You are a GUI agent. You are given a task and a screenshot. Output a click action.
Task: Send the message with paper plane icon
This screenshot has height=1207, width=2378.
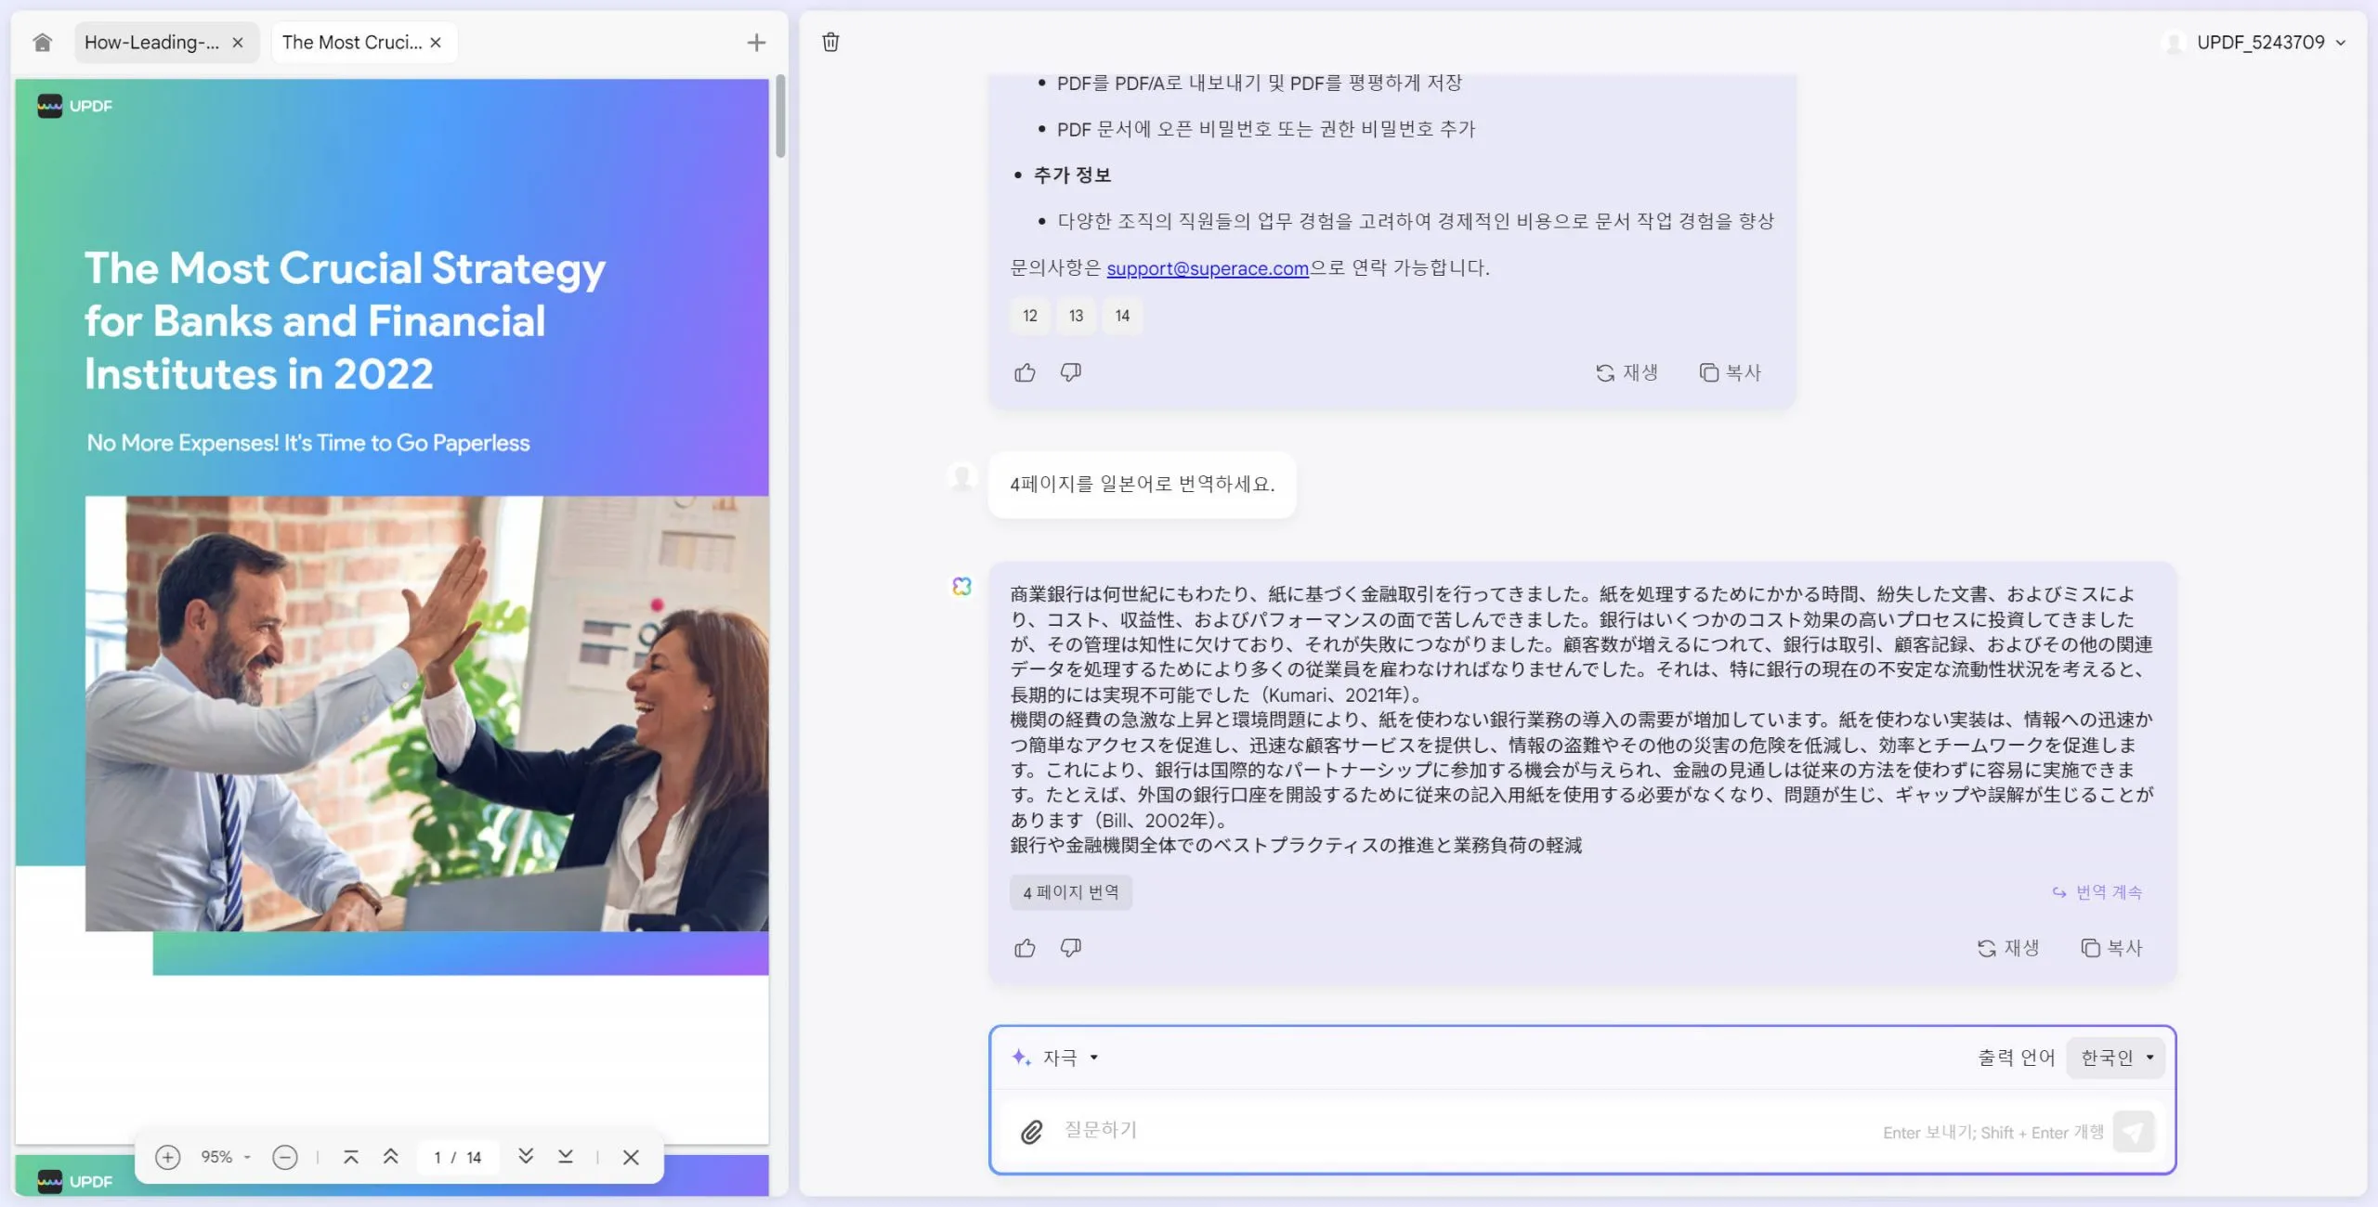coord(2134,1132)
